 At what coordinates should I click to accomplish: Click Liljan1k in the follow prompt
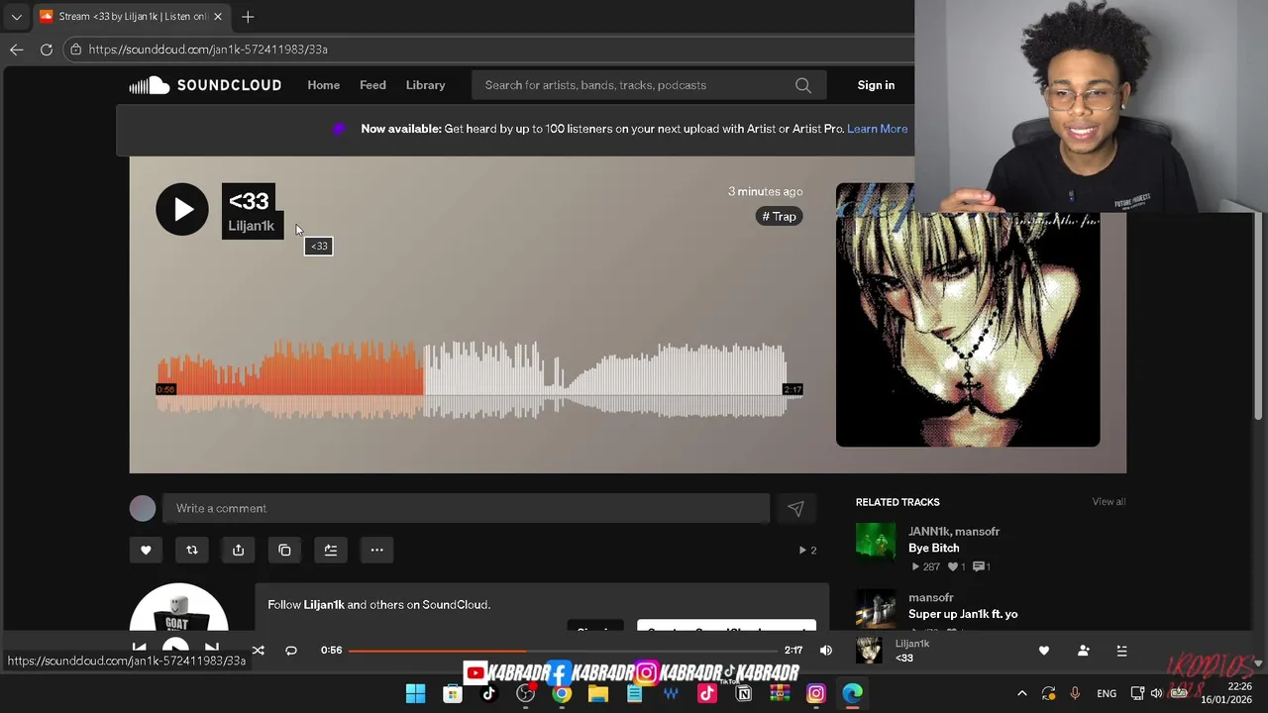(x=324, y=604)
